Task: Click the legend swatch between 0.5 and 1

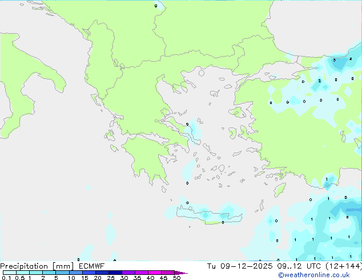Action: click(x=23, y=273)
